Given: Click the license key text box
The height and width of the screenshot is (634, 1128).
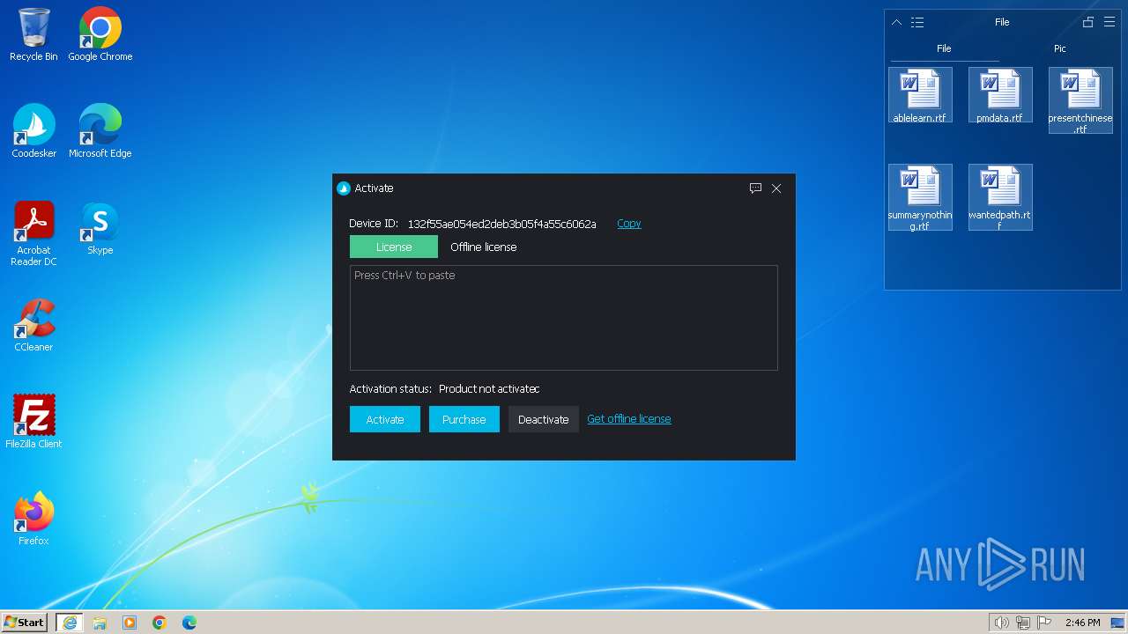Looking at the screenshot, I should click(x=564, y=318).
